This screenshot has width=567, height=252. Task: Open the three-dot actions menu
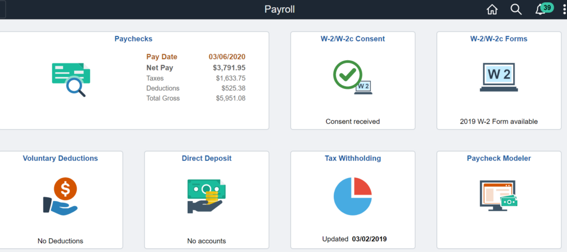click(564, 10)
